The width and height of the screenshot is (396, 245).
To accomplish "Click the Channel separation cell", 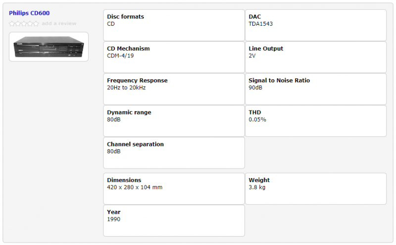I will coord(174,153).
